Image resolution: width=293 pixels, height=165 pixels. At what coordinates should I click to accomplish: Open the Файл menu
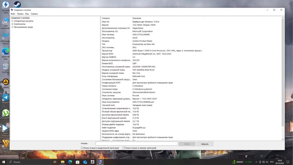click(x=13, y=14)
